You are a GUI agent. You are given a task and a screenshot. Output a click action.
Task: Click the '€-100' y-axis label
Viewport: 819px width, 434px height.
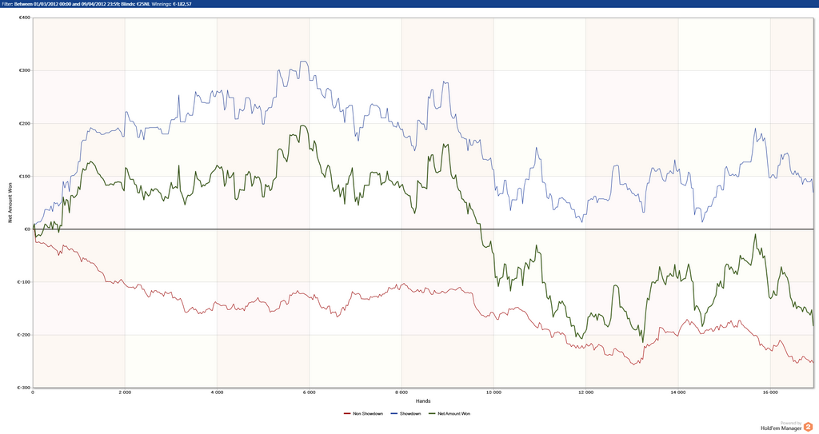(x=24, y=282)
